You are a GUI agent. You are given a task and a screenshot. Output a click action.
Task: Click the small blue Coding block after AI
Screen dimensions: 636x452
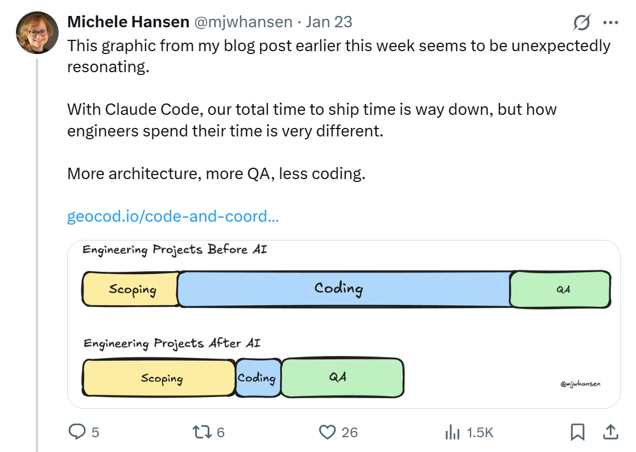tap(258, 378)
